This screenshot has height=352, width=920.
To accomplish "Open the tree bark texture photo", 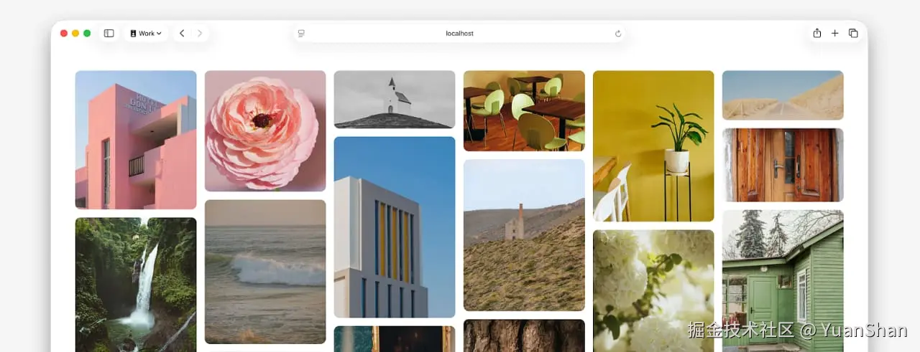I will [x=524, y=336].
